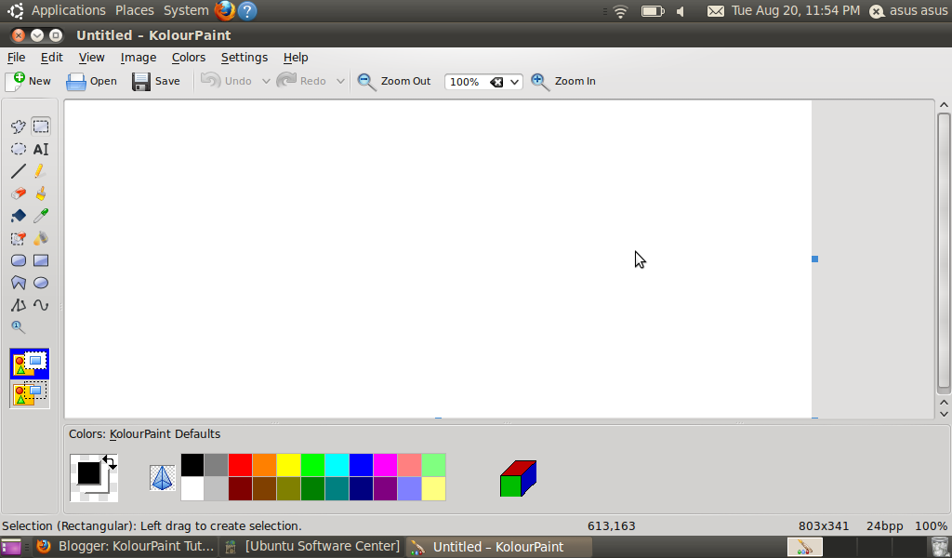This screenshot has height=558, width=952.
Task: Open the Image menu
Action: click(139, 57)
